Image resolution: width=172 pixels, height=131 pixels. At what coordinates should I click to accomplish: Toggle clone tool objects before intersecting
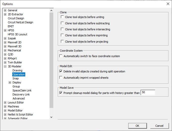coord(62,29)
